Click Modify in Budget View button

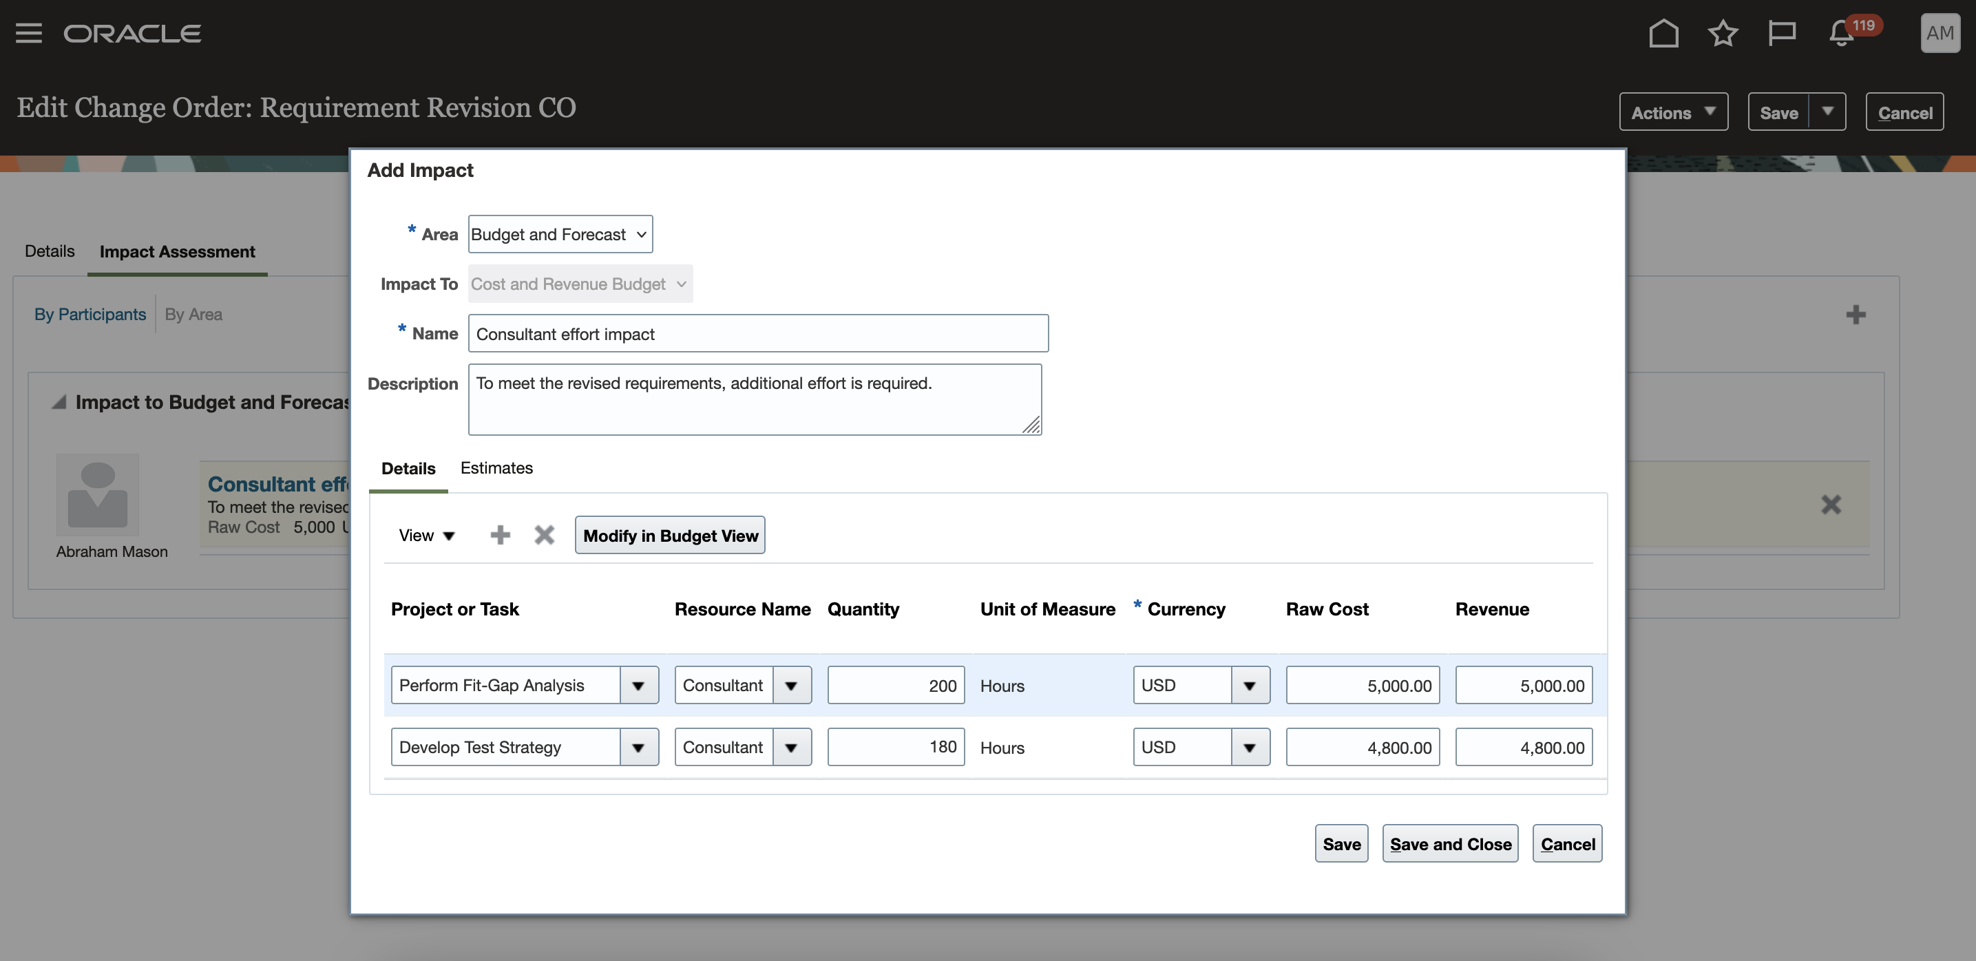click(670, 536)
